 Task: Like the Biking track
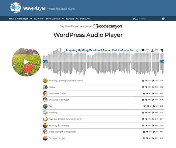[x=146, y=87]
